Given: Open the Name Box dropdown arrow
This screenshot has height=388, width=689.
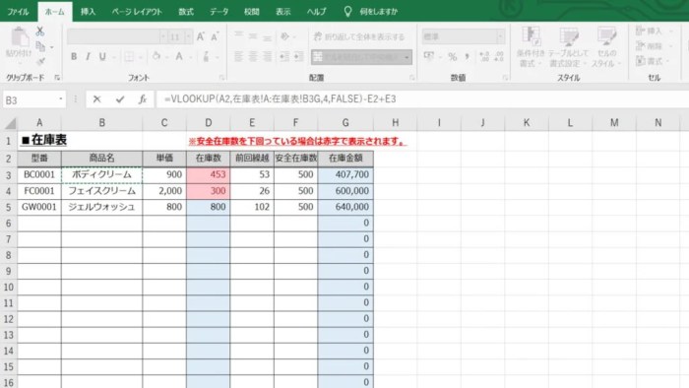Looking at the screenshot, I should coord(61,99).
